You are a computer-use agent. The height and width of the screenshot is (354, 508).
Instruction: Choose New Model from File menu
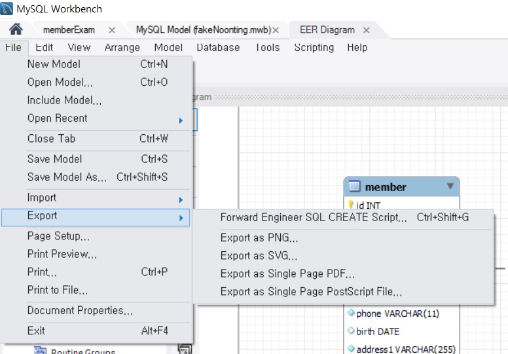96,64
